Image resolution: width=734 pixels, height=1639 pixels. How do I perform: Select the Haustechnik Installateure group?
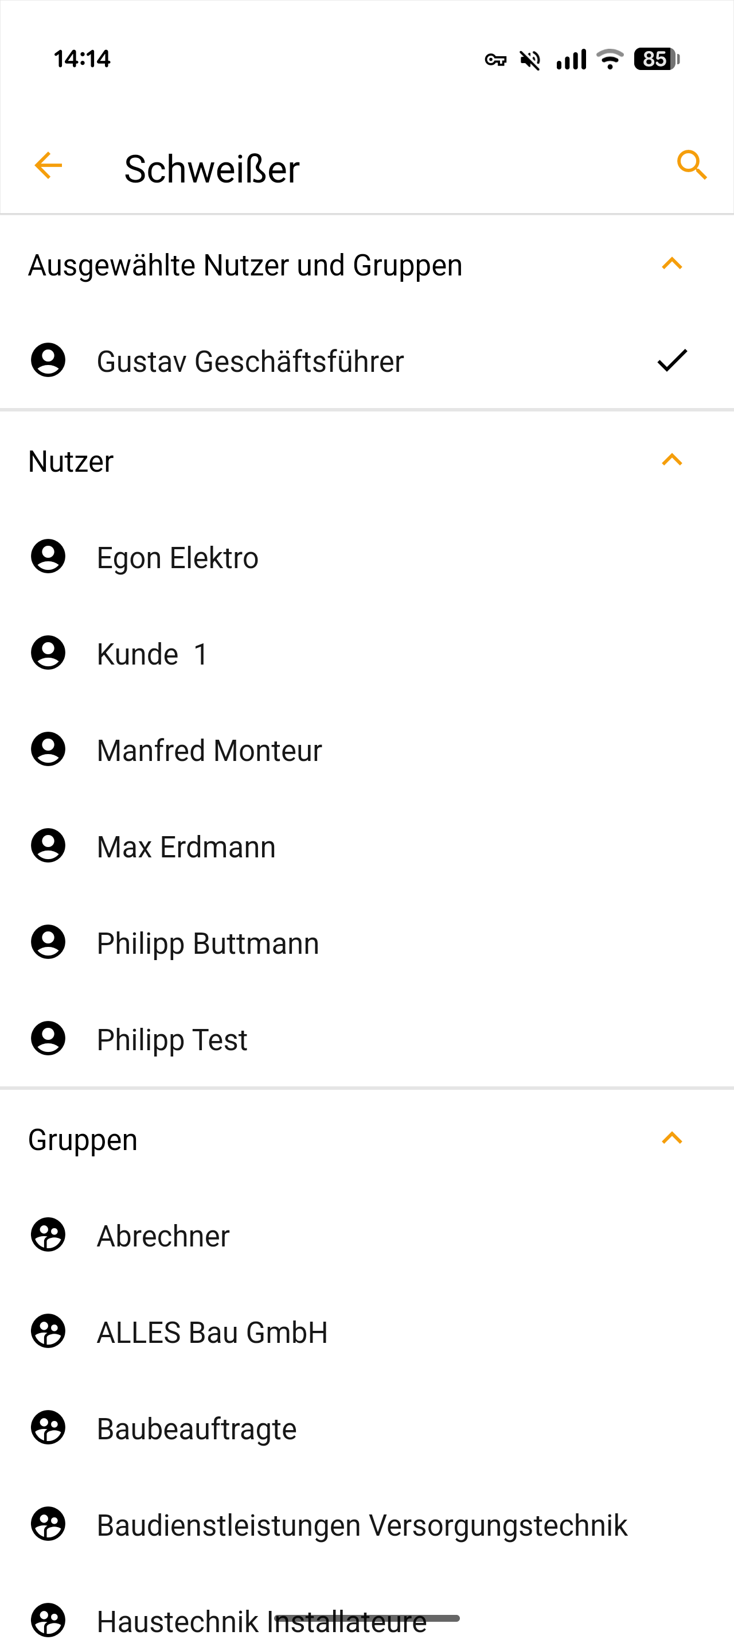coord(261,1621)
